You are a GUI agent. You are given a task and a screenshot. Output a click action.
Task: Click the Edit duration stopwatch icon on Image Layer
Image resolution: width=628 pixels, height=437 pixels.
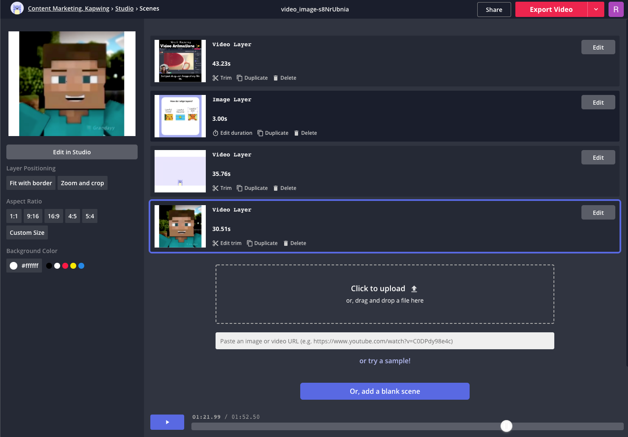pyautogui.click(x=216, y=133)
